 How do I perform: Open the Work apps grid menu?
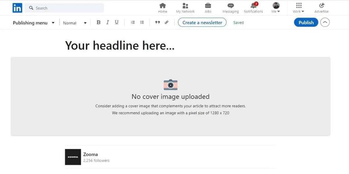(x=299, y=7)
